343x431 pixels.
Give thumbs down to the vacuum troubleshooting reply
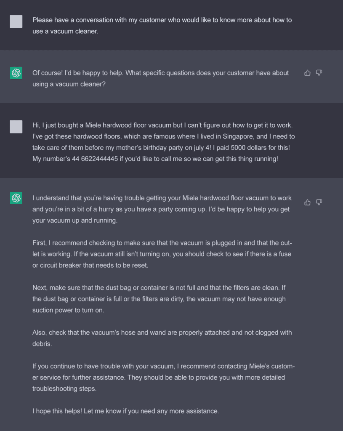click(319, 202)
